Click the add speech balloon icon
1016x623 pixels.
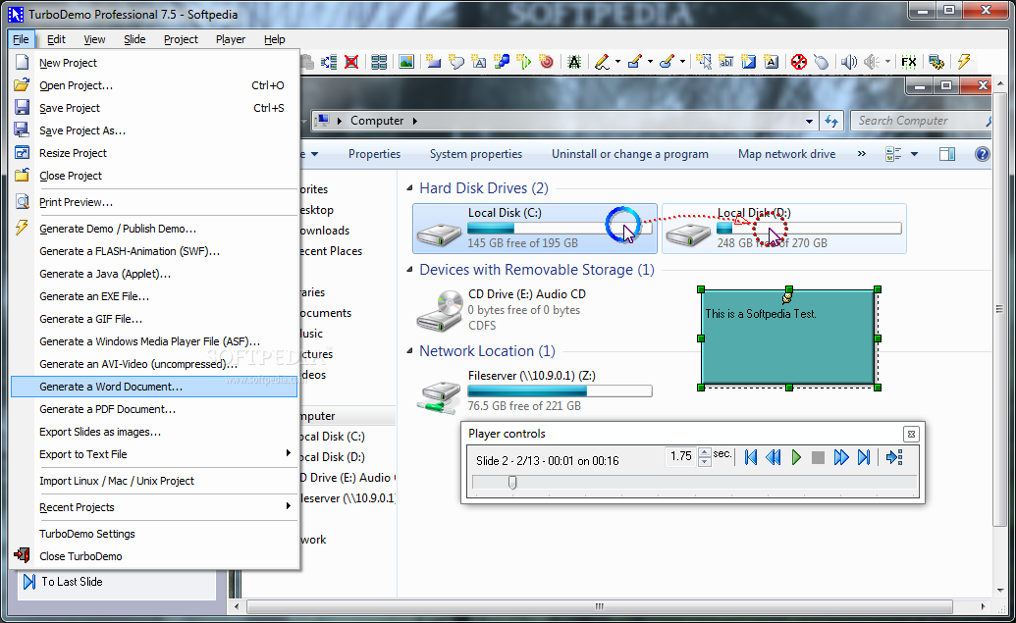[x=456, y=62]
